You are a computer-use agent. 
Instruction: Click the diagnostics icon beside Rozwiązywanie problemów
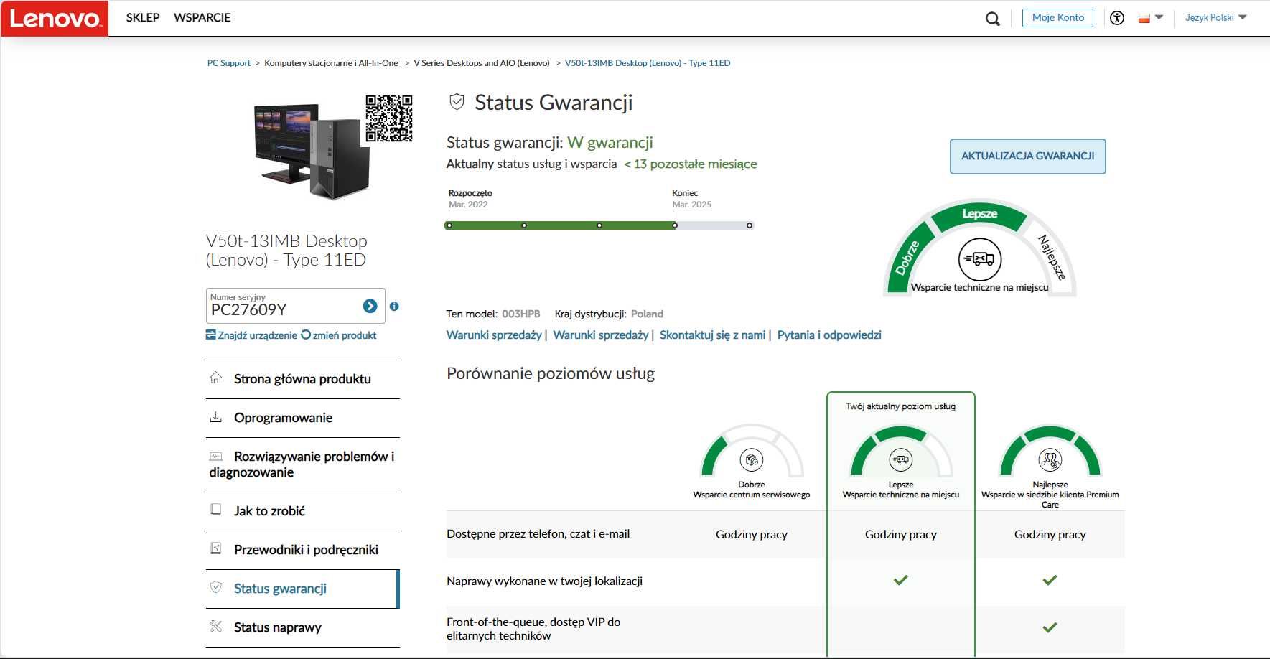point(215,456)
